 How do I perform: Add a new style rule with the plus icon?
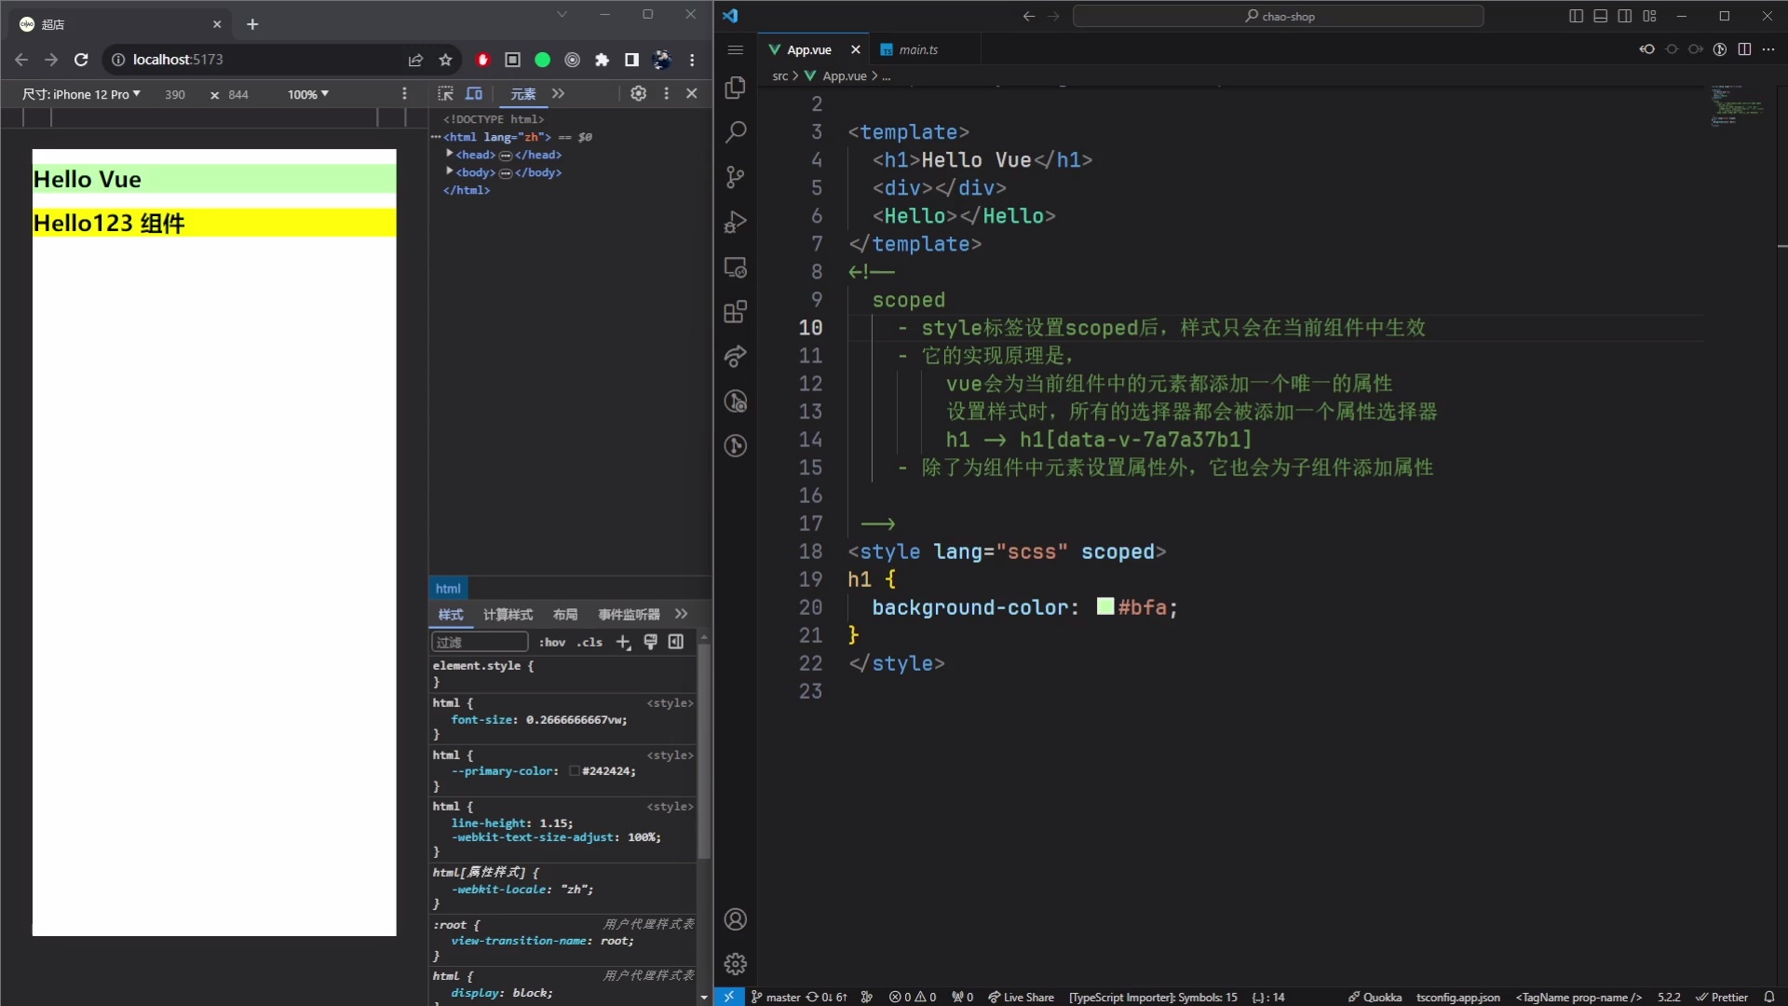click(x=624, y=642)
